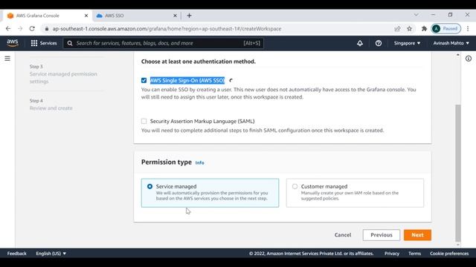Select Customer managed permission type
The width and height of the screenshot is (476, 267).
coord(355,193)
